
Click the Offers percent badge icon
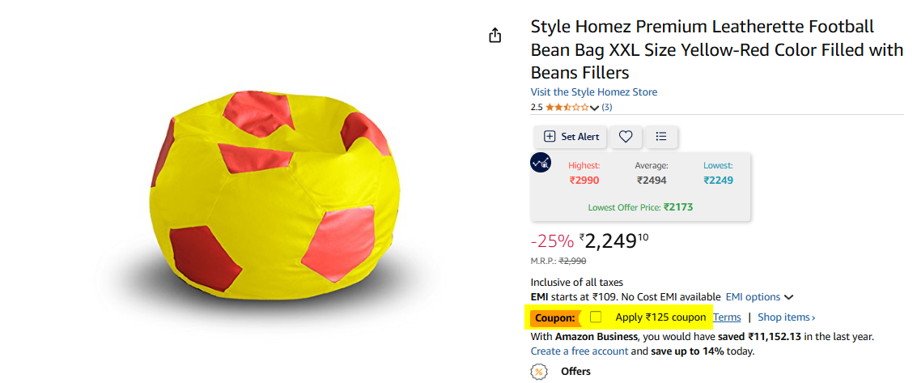[x=538, y=372]
